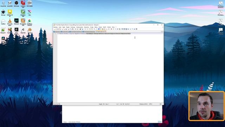Screen dimensions: 225x127
Task: Click the Normal text file status label
Action: (57, 104)
